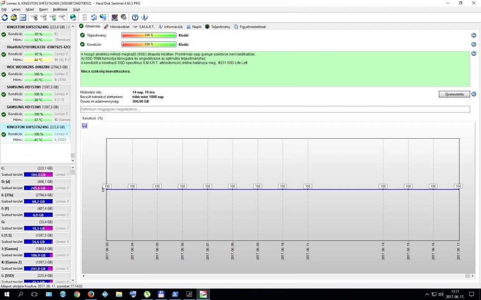Select the SAMSUNG HD153WI Lemez 5 disk
This screenshot has height=300, width=481.
[35, 113]
